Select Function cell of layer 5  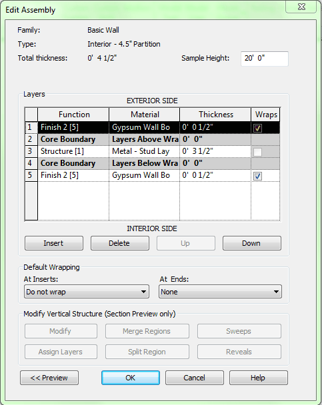click(x=73, y=175)
